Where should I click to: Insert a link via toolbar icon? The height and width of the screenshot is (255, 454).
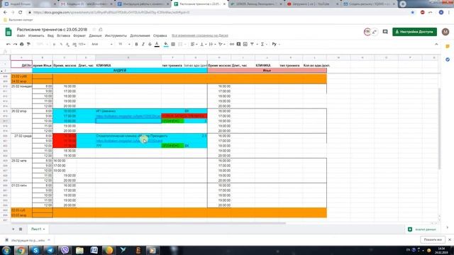(232, 44)
